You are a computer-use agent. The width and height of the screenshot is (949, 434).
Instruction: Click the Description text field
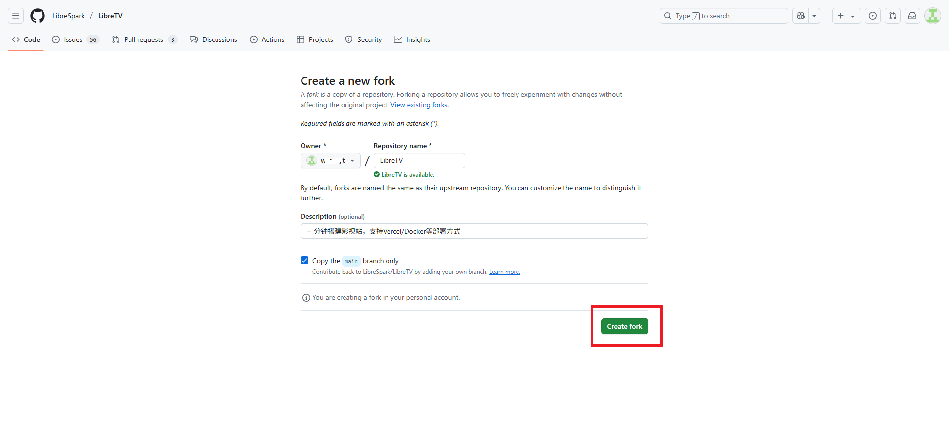pyautogui.click(x=474, y=231)
